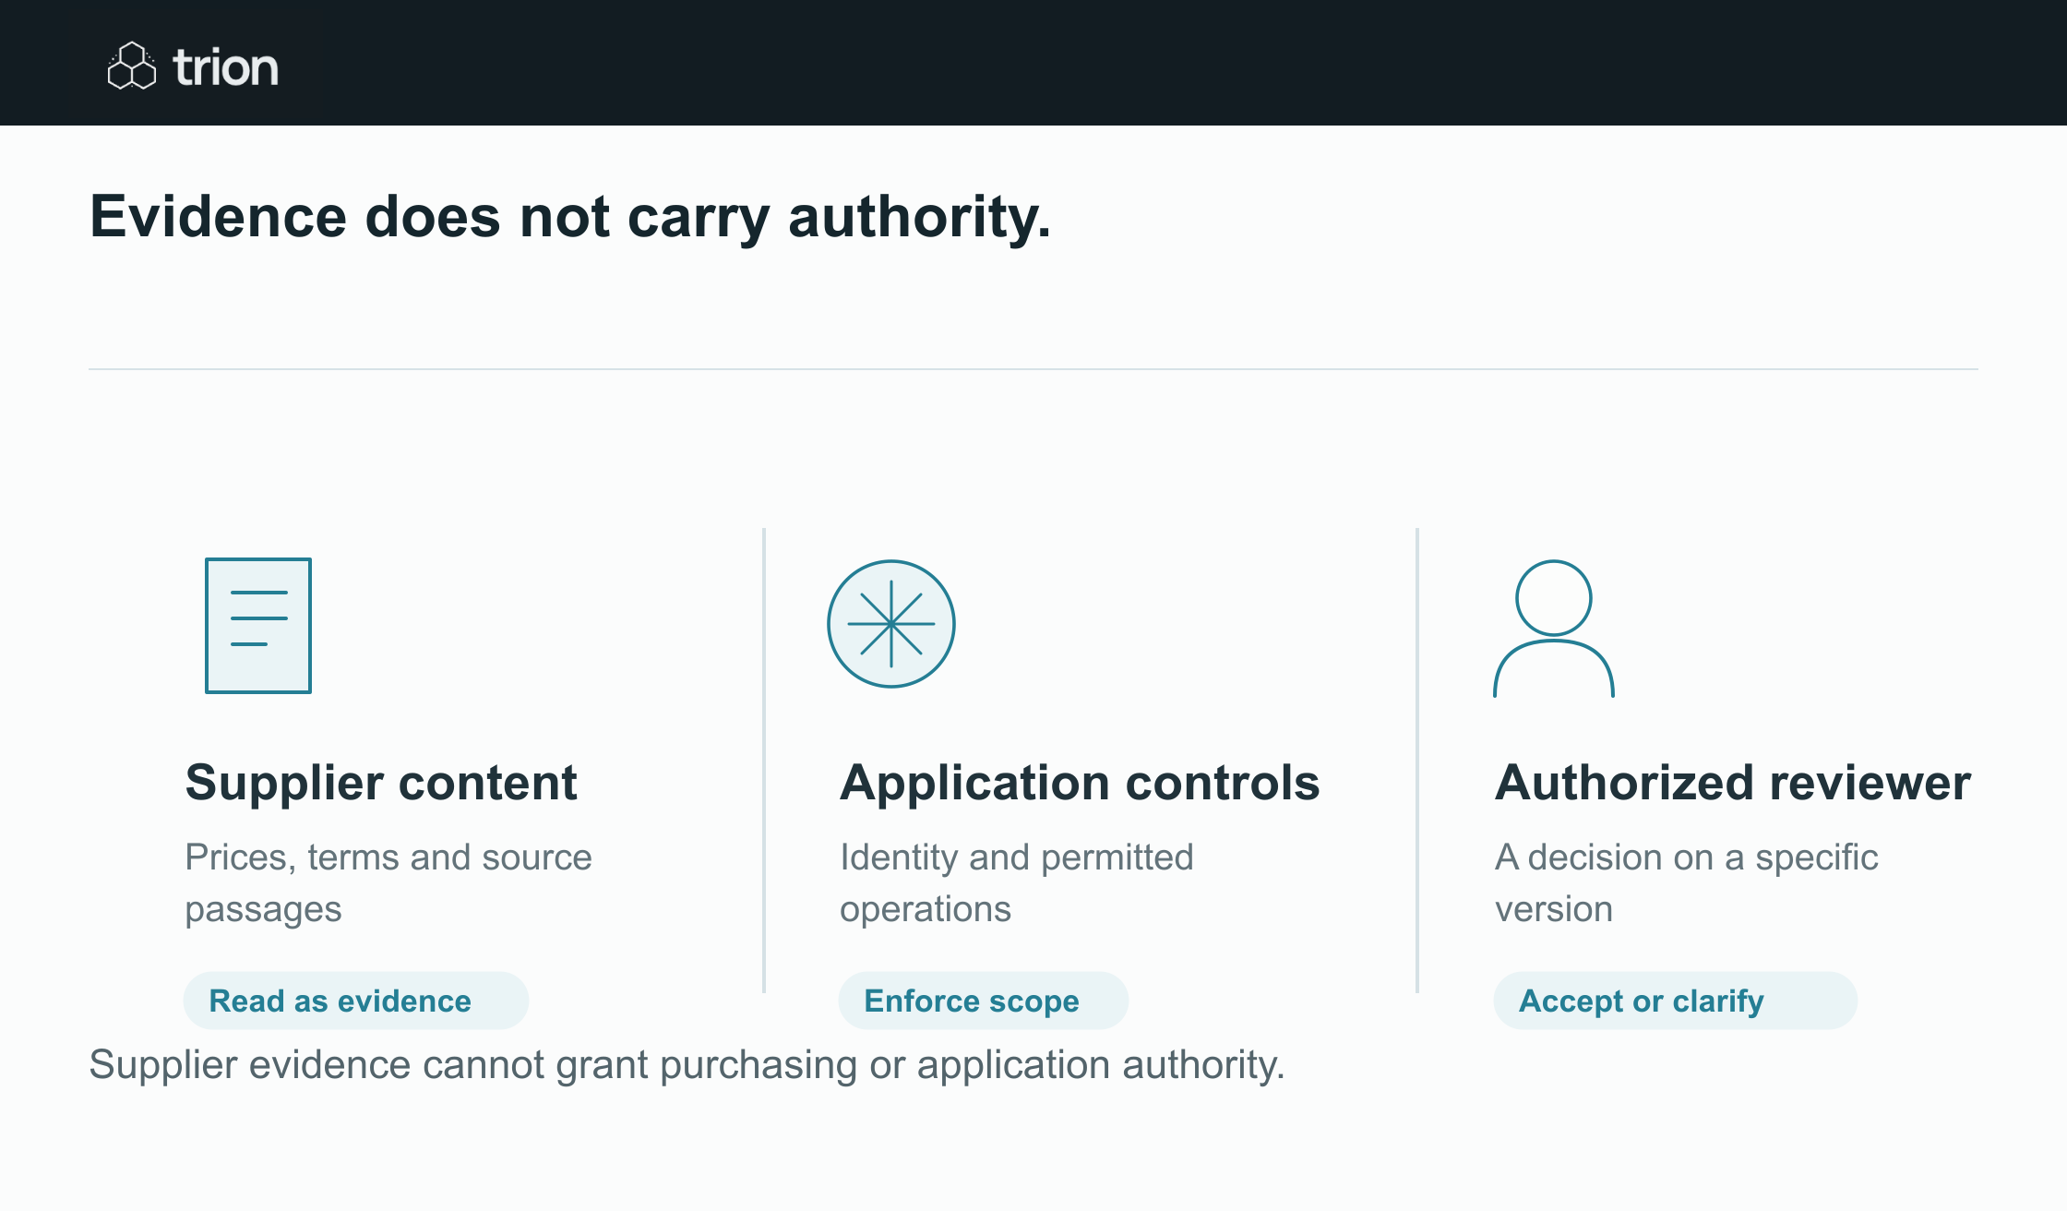Click the Application controls asterisk circle icon
Viewport: 2067px width, 1211px height.
tap(891, 624)
